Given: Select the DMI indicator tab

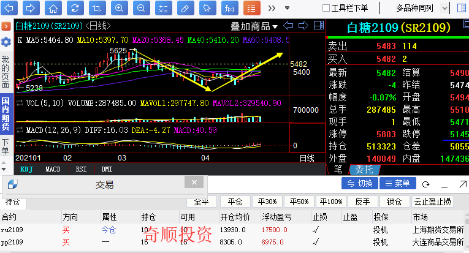Looking at the screenshot, I should point(107,169).
